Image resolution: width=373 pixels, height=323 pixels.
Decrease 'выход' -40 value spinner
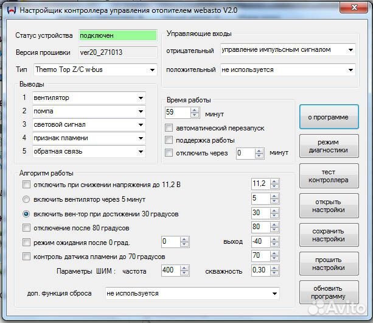click(274, 244)
